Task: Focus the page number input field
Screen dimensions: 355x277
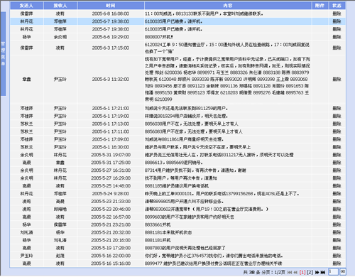Action: pos(334,271)
